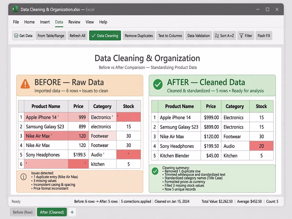The image size is (292, 219).
Task: Select the $899.00 price cell
Action: point(211,127)
